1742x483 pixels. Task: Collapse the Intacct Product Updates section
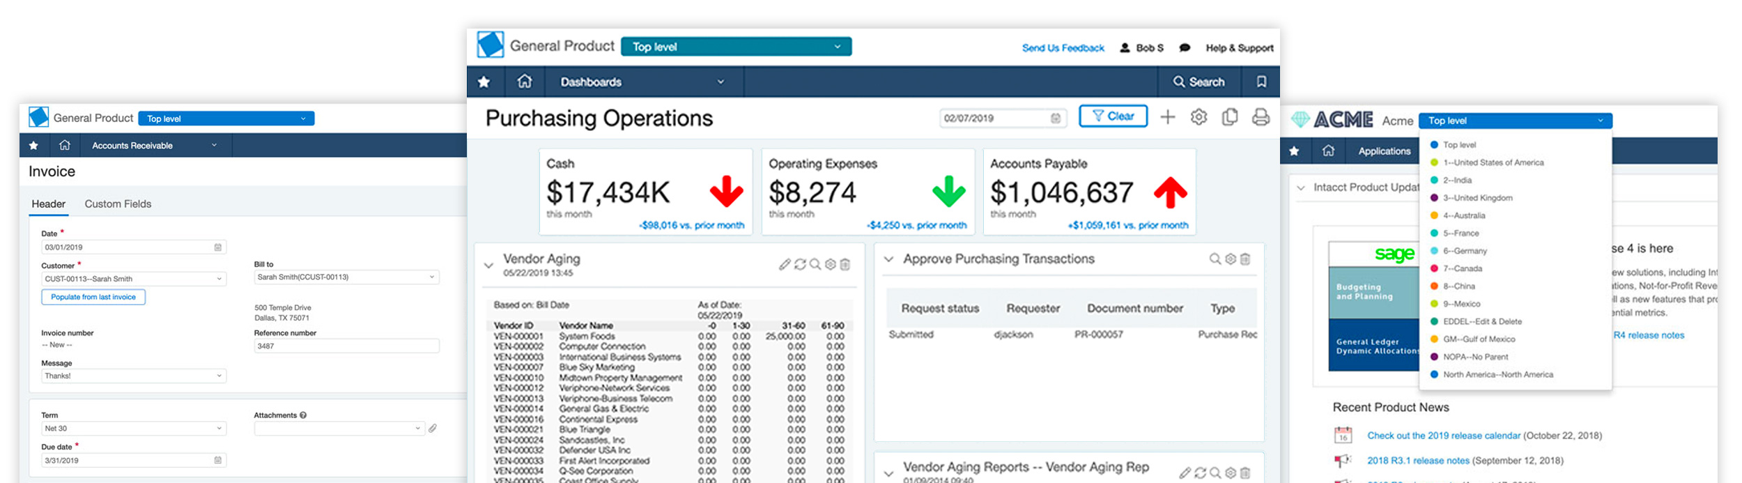[1300, 187]
